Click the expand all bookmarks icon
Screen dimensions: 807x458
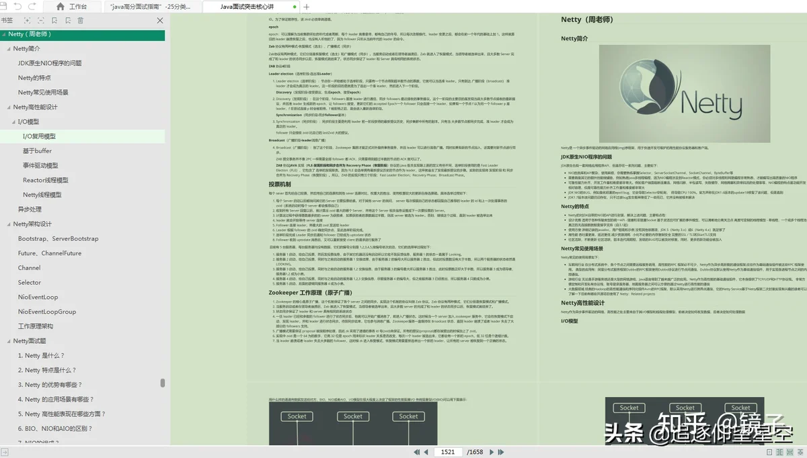27,21
